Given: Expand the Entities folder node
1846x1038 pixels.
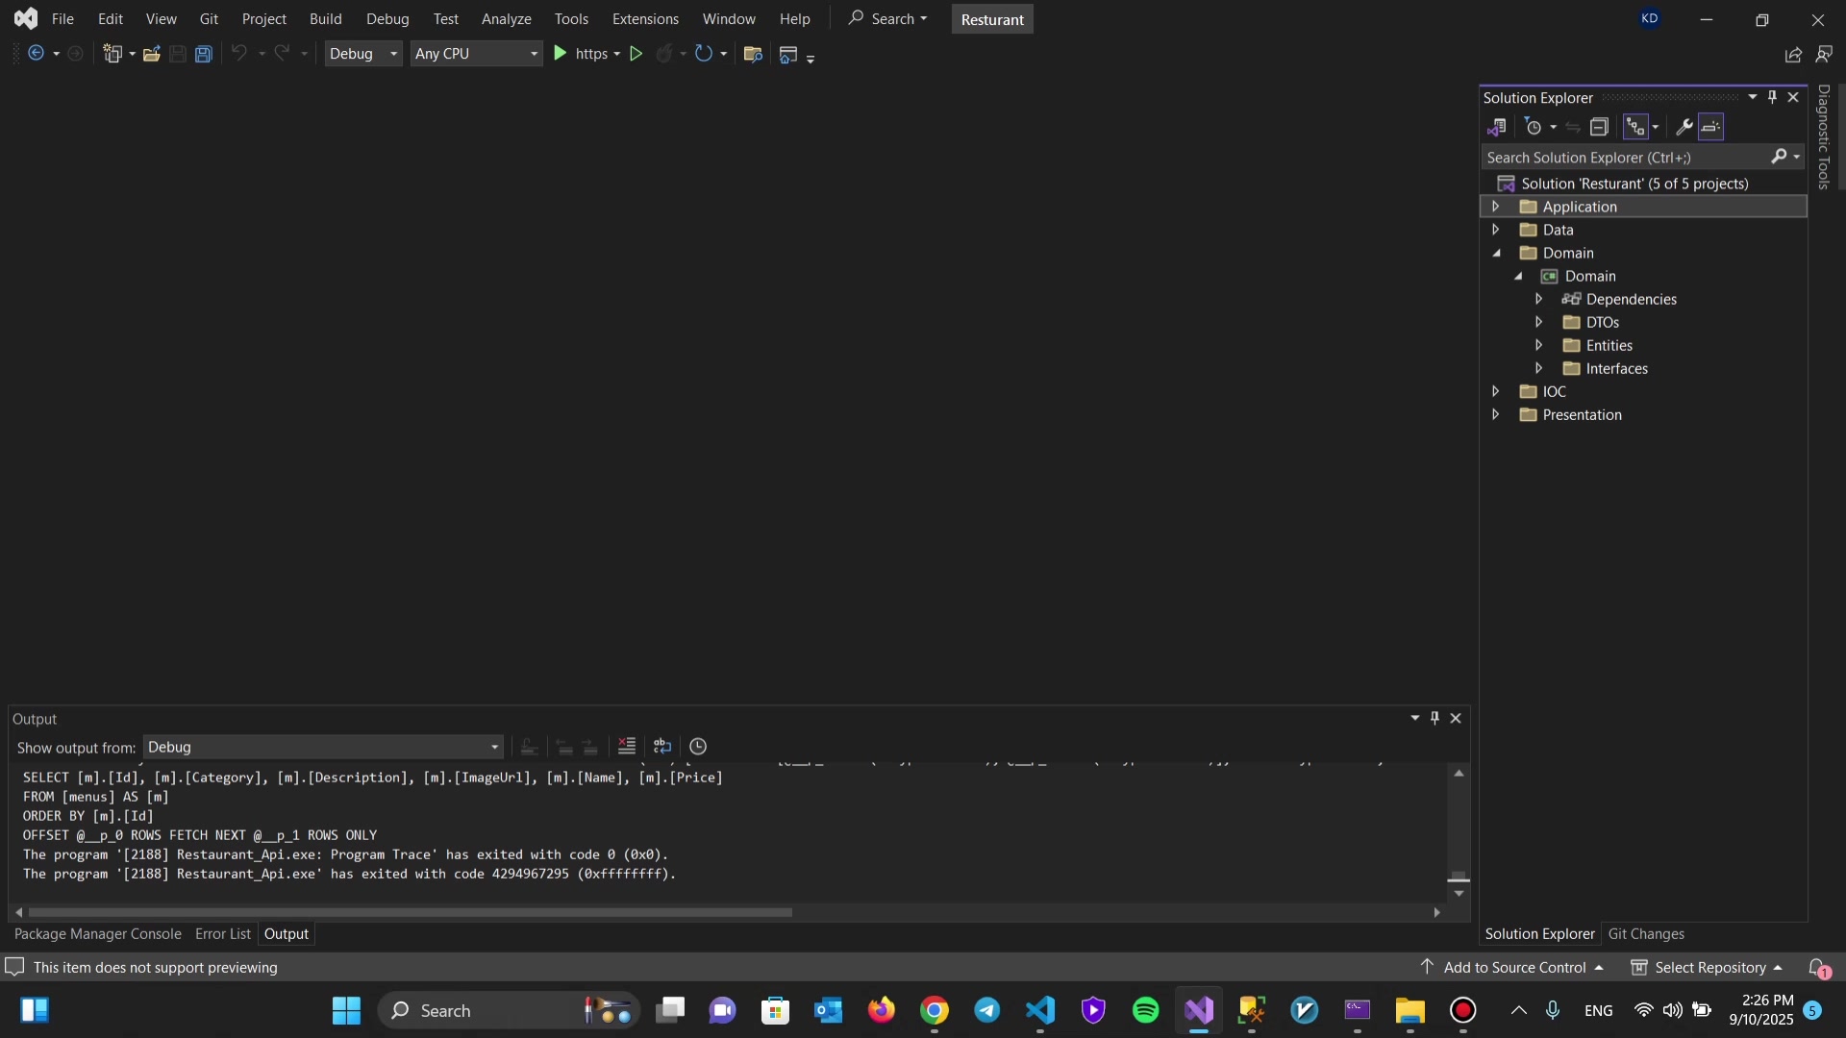Looking at the screenshot, I should pos(1539,345).
